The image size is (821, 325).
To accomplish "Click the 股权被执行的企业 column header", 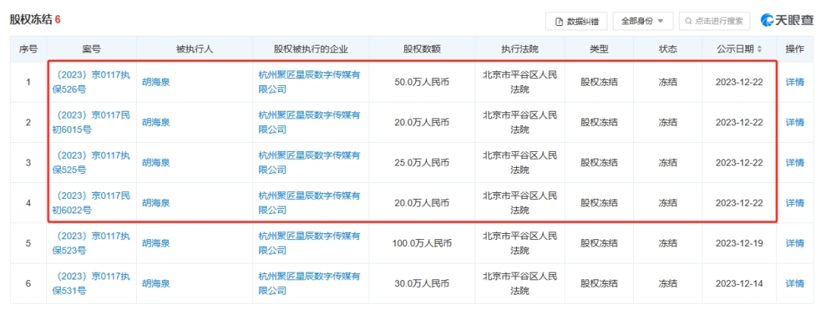I will click(311, 49).
